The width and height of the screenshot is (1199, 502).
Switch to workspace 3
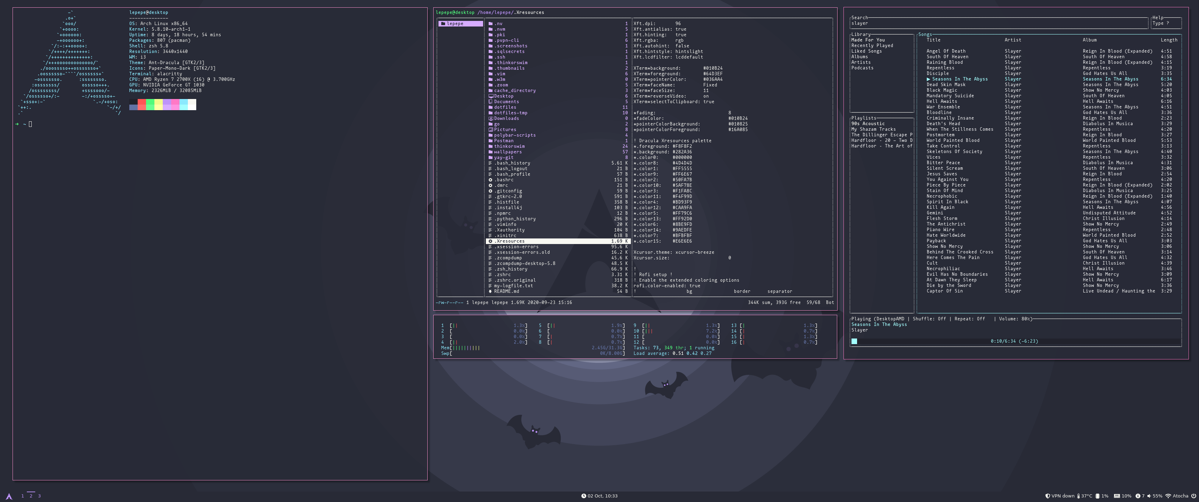tap(40, 496)
